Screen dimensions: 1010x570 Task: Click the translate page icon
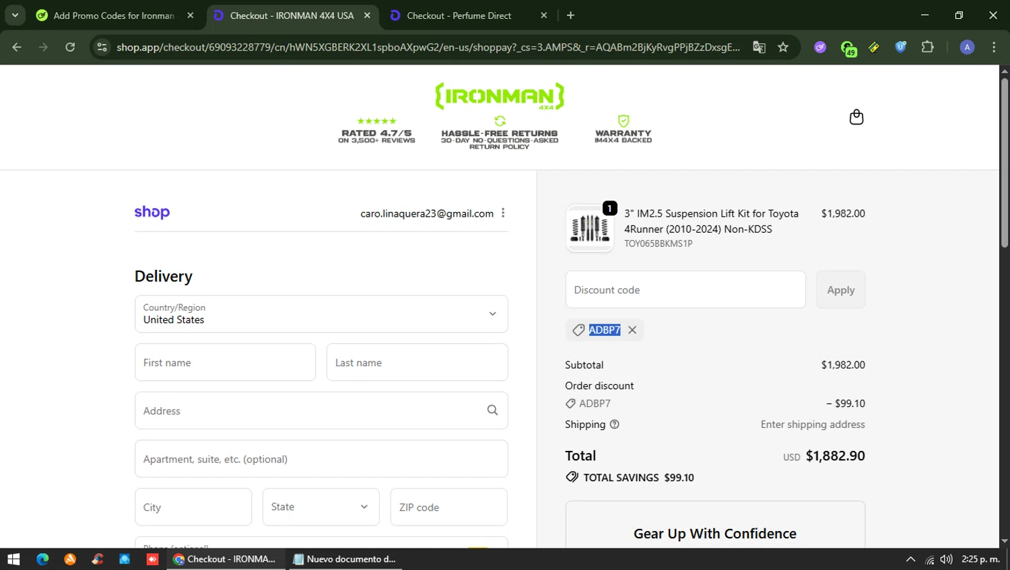[x=759, y=47]
